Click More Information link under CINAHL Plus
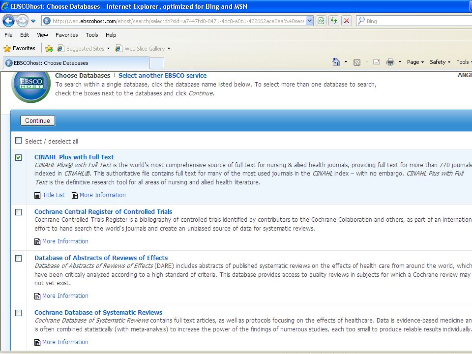Viewport: 472px width, 354px height. (x=103, y=195)
